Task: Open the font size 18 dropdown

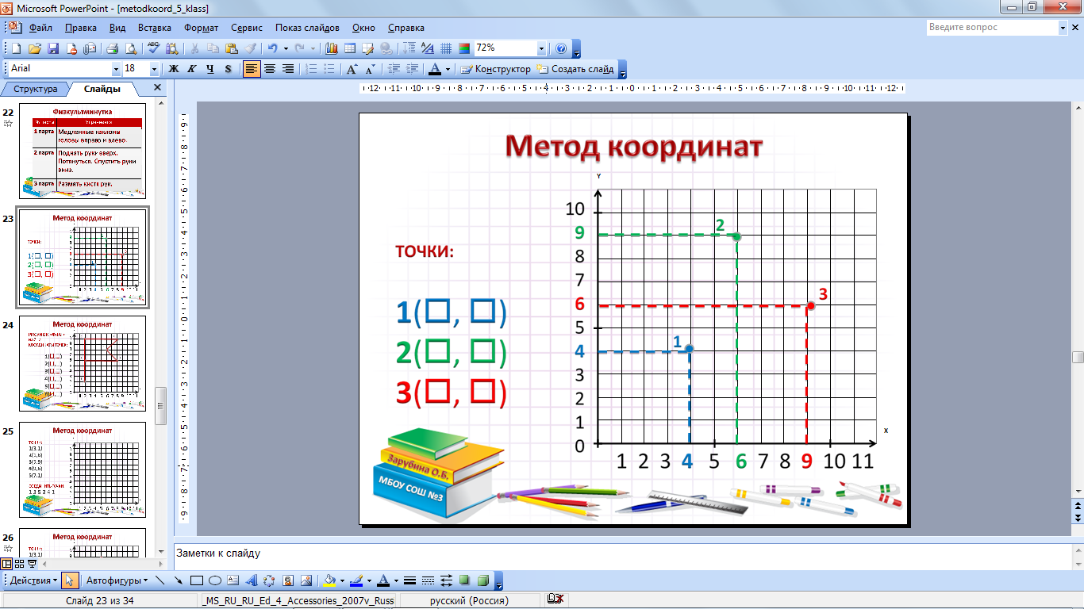Action: pyautogui.click(x=154, y=69)
